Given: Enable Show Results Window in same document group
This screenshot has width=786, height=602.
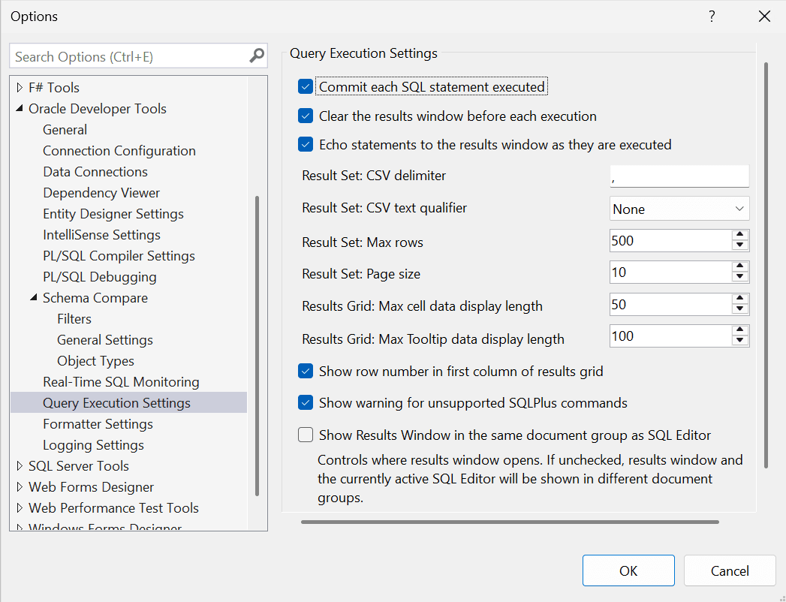Looking at the screenshot, I should 305,434.
